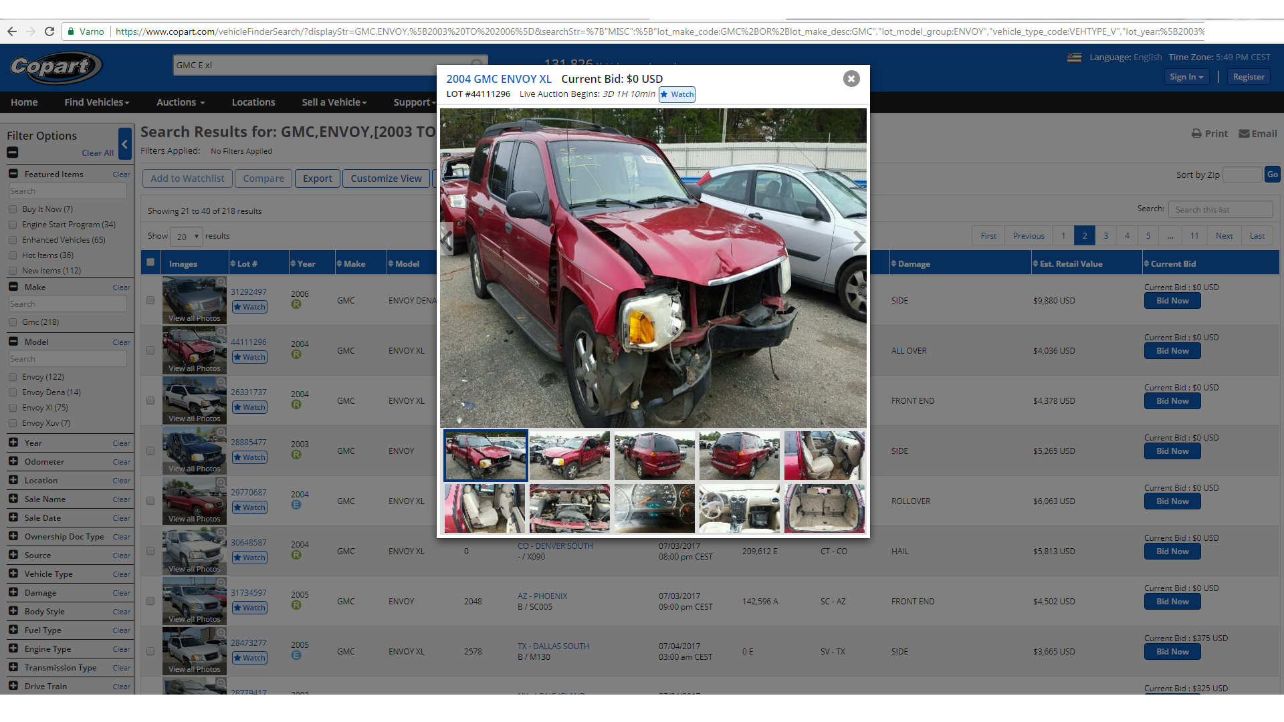
Task: Go to results page 3
Action: pos(1105,236)
